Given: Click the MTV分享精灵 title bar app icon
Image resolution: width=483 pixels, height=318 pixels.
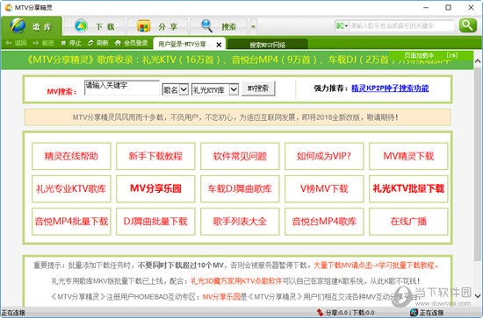Looking at the screenshot, I should tap(9, 7).
